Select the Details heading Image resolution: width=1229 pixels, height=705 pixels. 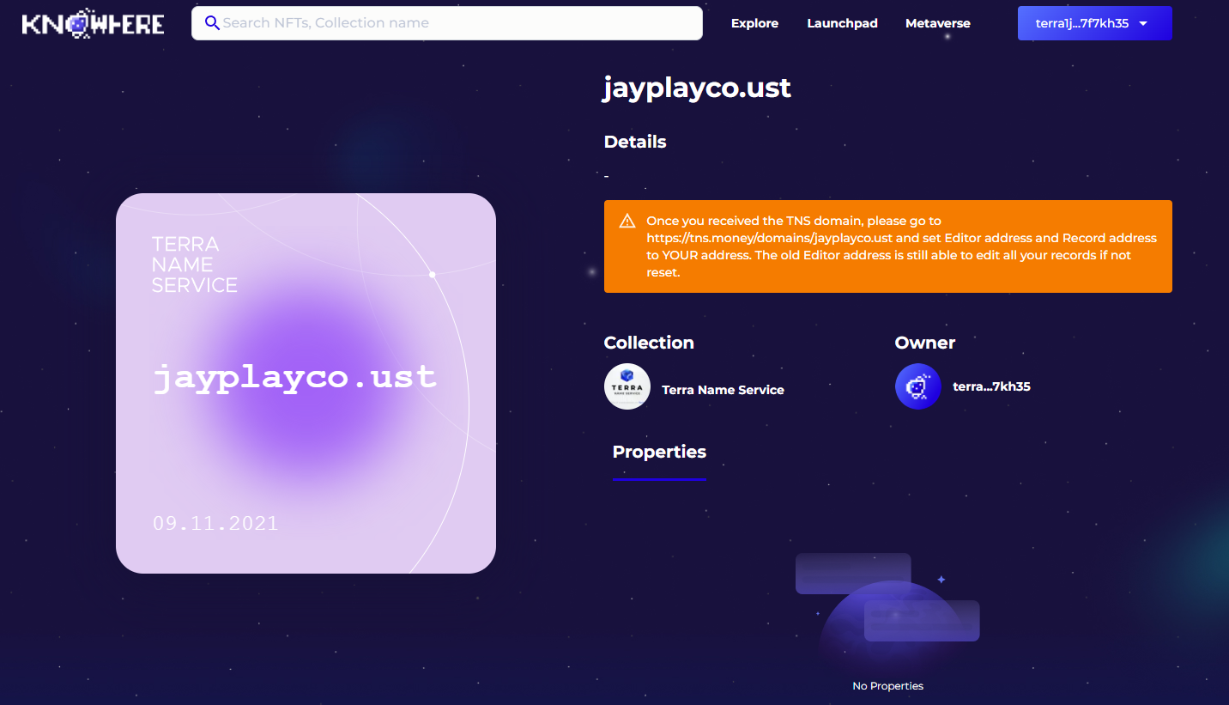[635, 142]
